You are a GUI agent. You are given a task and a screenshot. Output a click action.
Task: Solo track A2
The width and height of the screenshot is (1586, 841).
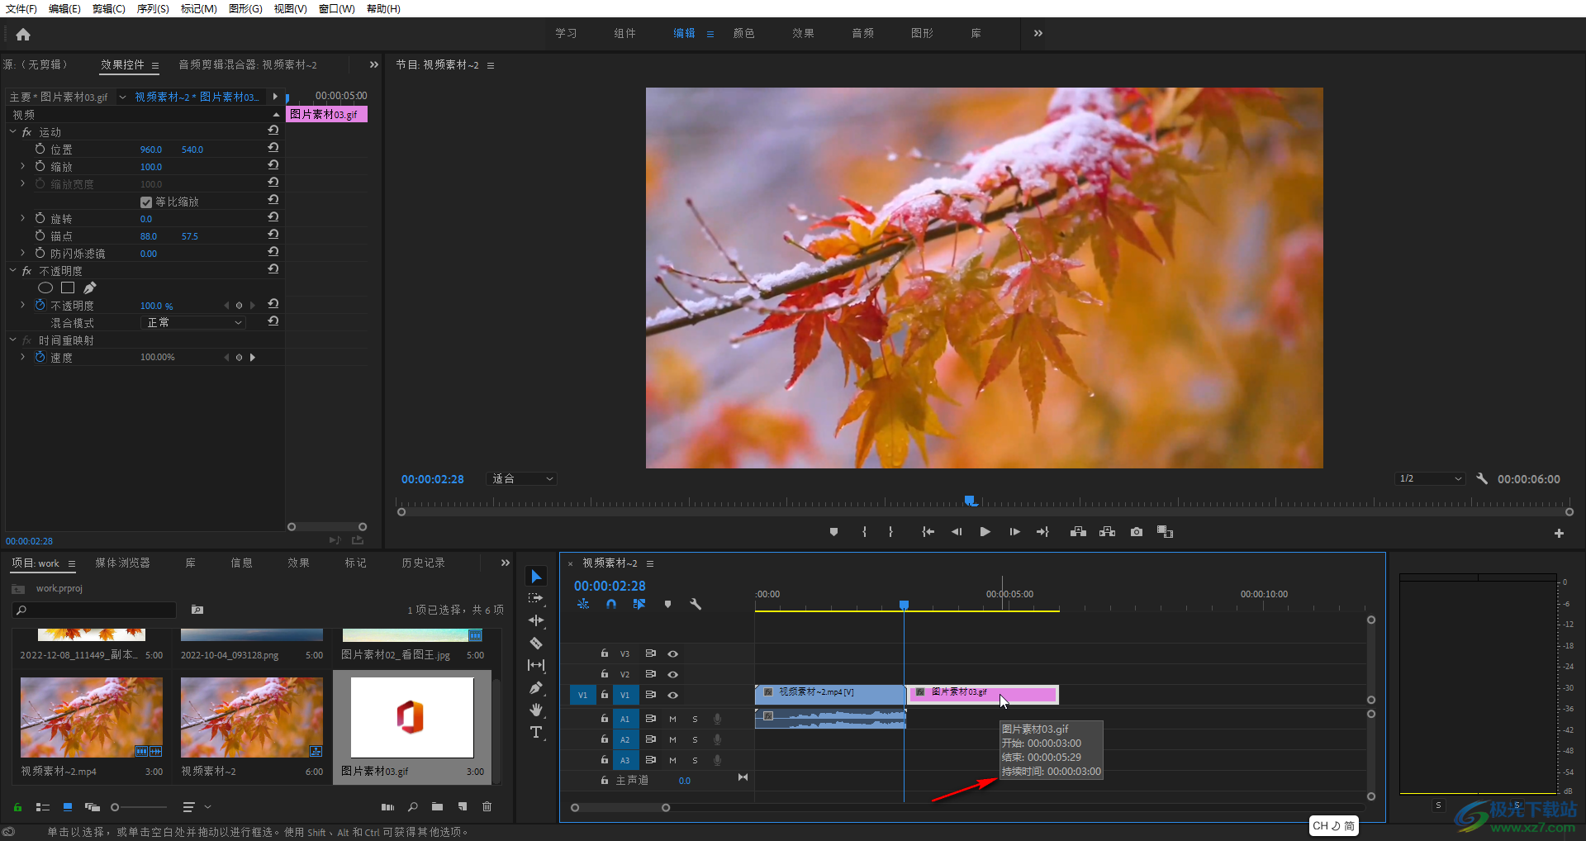[695, 739]
